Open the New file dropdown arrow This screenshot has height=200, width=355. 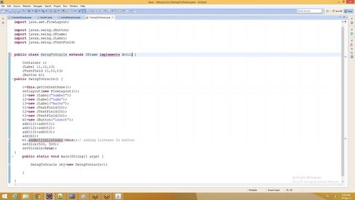7,11
